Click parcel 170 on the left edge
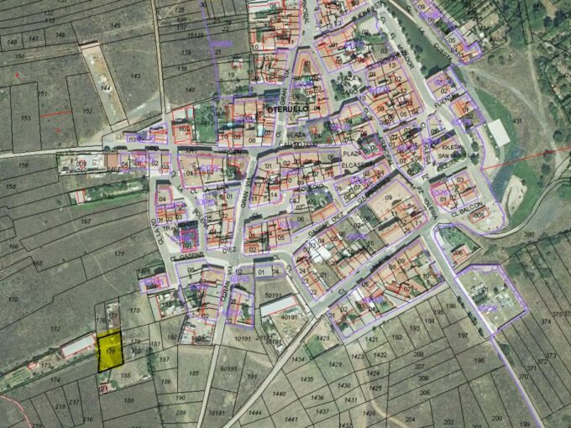The height and width of the screenshot is (428, 571). 12,299
